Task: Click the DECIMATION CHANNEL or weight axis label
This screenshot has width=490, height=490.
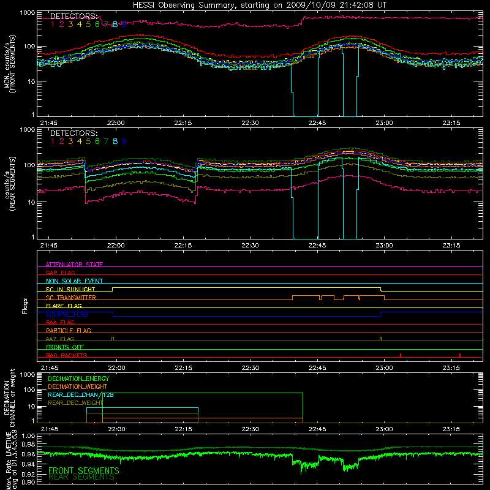Action: pos(9,398)
